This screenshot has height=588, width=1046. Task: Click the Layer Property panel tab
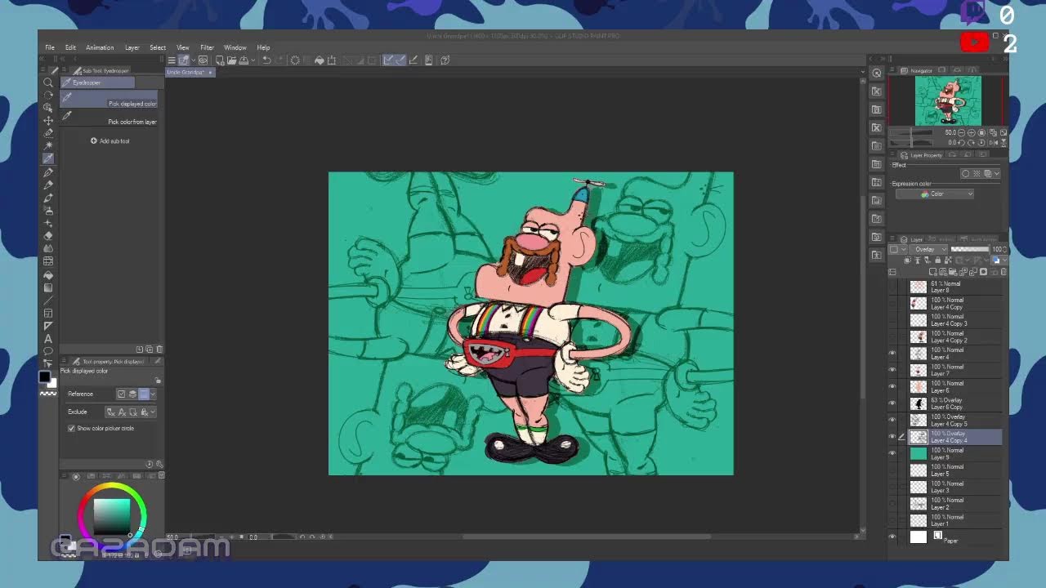pyautogui.click(x=921, y=155)
